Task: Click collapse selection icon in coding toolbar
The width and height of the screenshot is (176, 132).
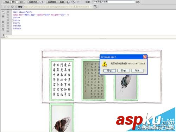Action: pos(3,26)
